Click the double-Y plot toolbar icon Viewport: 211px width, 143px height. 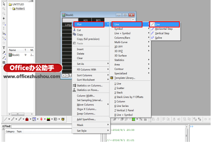tap(34, 119)
